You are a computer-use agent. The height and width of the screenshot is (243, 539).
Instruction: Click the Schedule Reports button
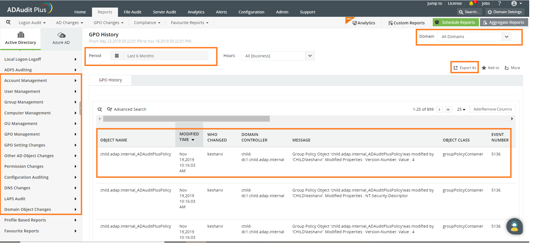455,22
